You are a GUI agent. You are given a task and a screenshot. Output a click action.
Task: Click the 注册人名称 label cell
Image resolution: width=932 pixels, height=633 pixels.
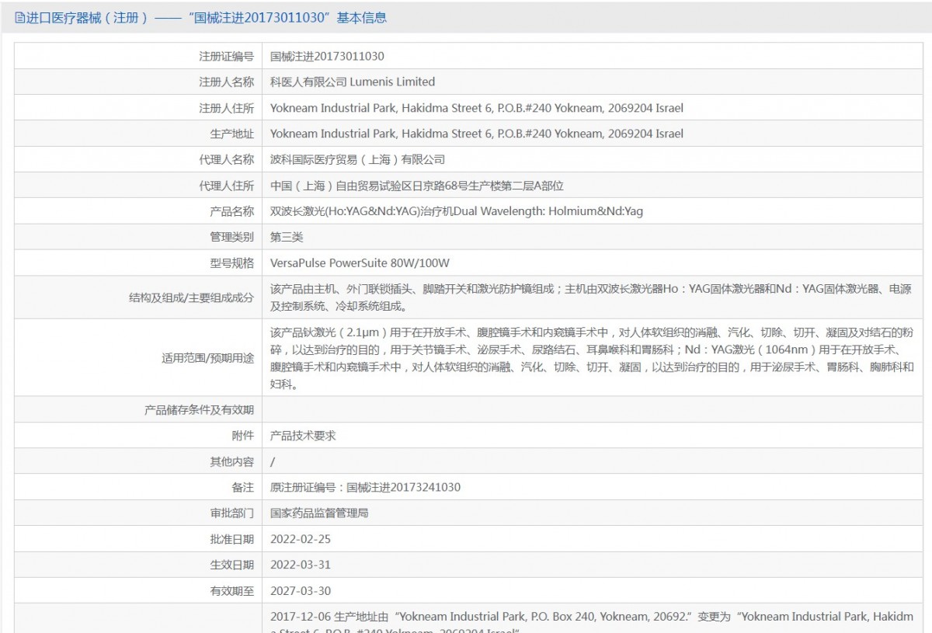click(x=138, y=82)
